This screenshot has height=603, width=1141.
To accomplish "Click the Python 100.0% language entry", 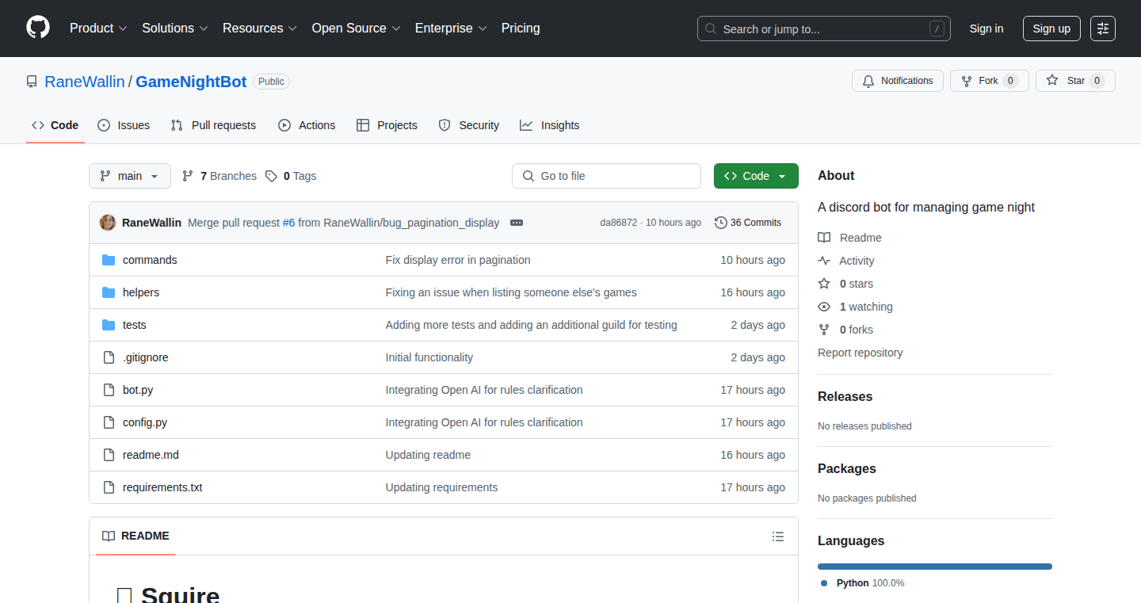I will click(862, 583).
